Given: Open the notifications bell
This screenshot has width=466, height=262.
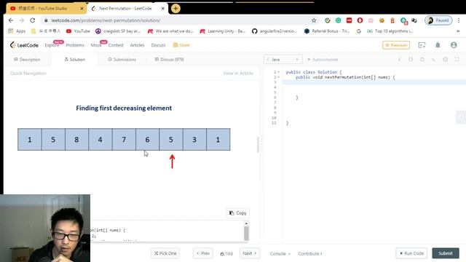Looking at the screenshot, I should 438,45.
